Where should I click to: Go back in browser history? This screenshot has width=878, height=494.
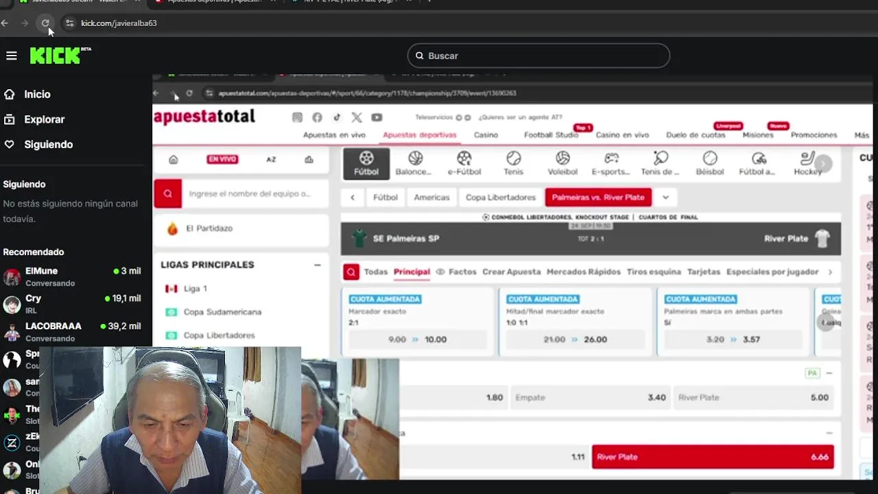[5, 23]
